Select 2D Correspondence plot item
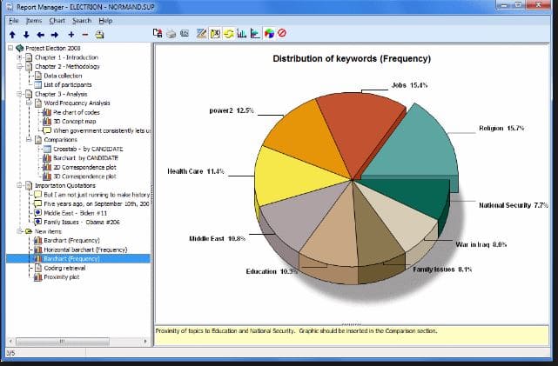Screen dimensions: 558x366 pyautogui.click(x=84, y=168)
